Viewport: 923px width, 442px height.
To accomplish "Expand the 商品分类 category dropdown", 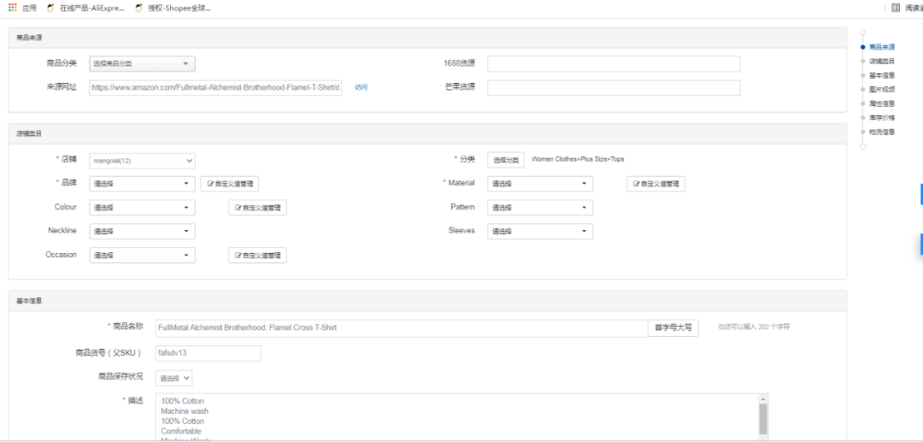I will click(142, 64).
